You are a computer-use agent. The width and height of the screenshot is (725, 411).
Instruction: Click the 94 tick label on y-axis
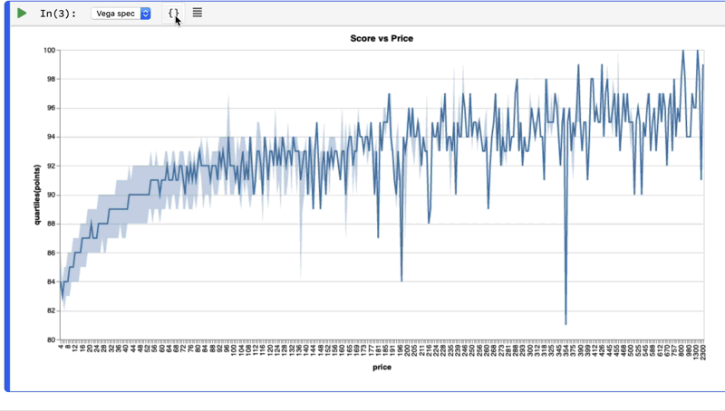tap(51, 137)
